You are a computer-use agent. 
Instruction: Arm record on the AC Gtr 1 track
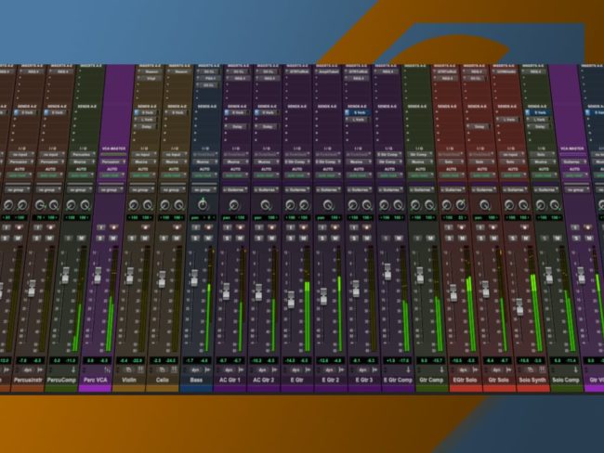pos(240,227)
